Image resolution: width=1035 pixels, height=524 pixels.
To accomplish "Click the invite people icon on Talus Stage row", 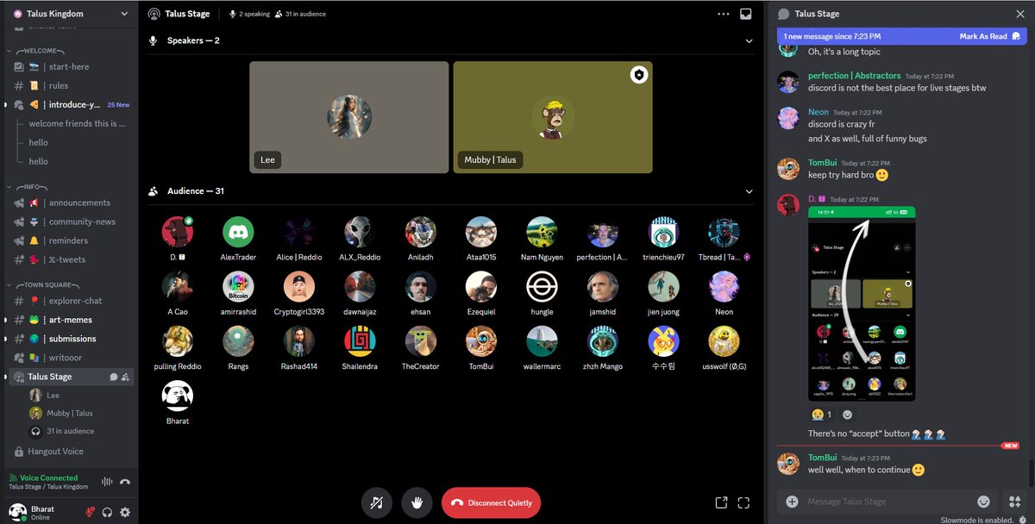I will tap(125, 377).
